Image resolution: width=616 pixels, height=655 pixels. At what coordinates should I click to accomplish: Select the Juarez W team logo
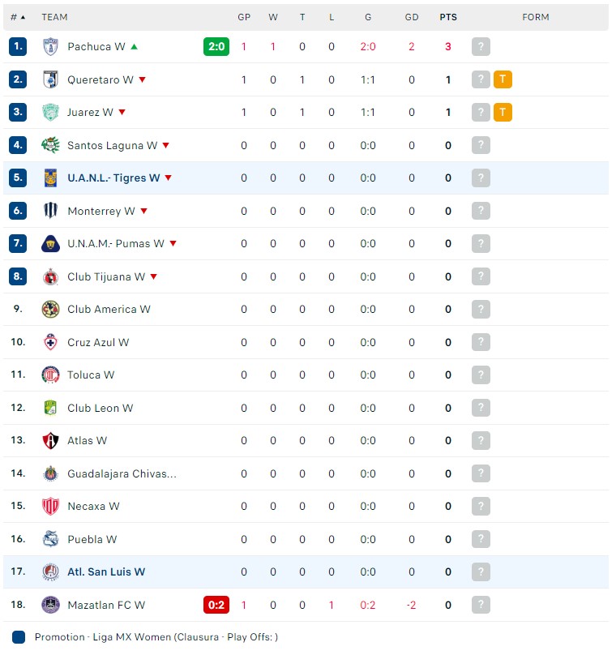[x=49, y=112]
